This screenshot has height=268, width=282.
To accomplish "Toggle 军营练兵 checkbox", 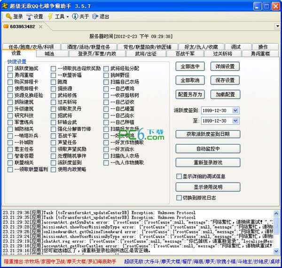I will click(x=10, y=123).
